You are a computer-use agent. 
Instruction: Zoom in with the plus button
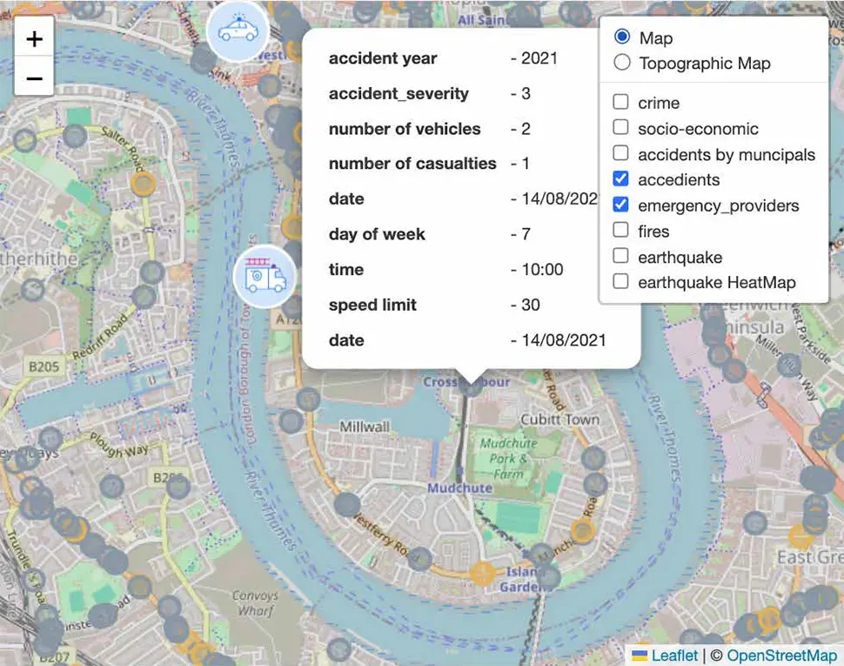(x=35, y=39)
